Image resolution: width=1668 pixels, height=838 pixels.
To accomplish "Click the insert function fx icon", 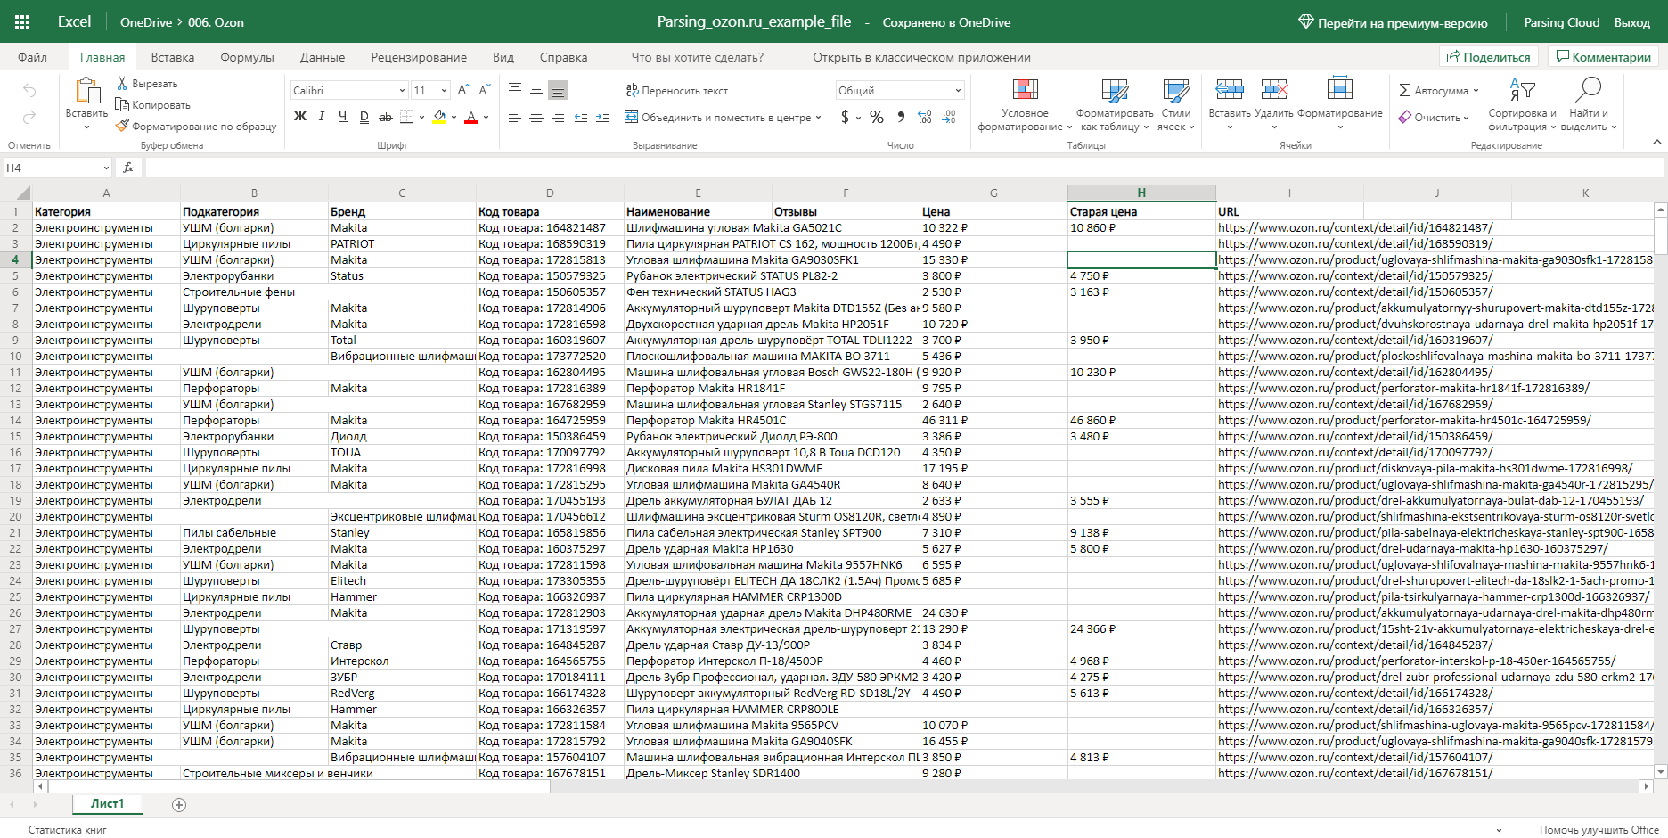I will tap(128, 168).
